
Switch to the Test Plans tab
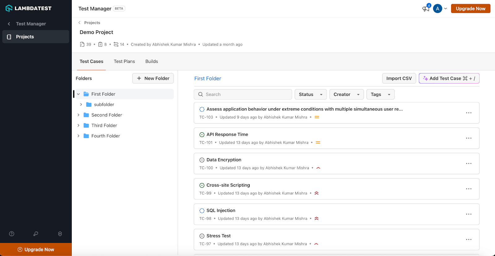(x=124, y=61)
